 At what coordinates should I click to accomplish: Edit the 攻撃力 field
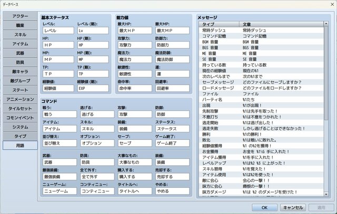tap(135, 45)
